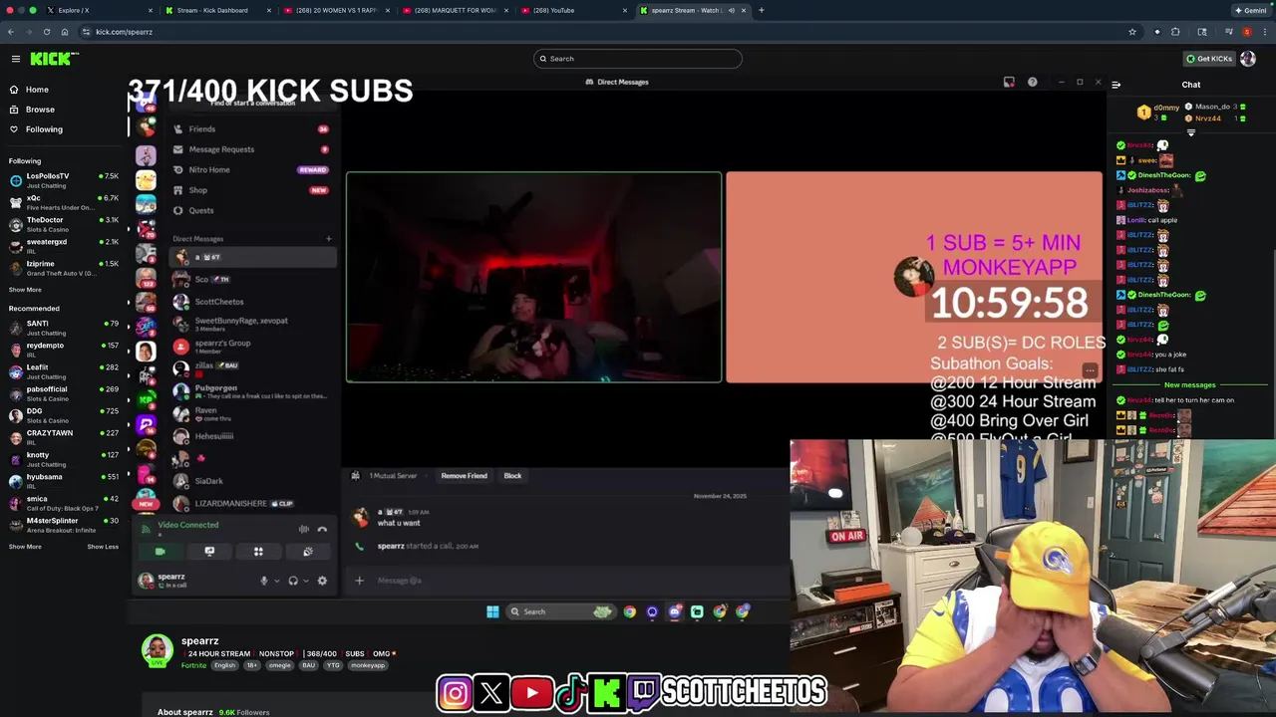1276x717 pixels.
Task: Open the Discord inbox icon
Action: [x=1009, y=83]
